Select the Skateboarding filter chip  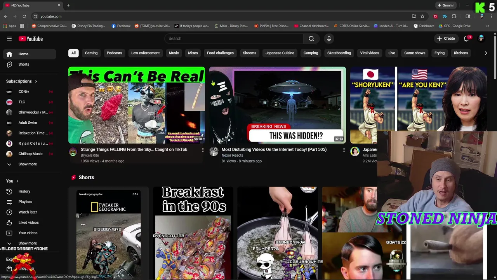click(x=339, y=53)
